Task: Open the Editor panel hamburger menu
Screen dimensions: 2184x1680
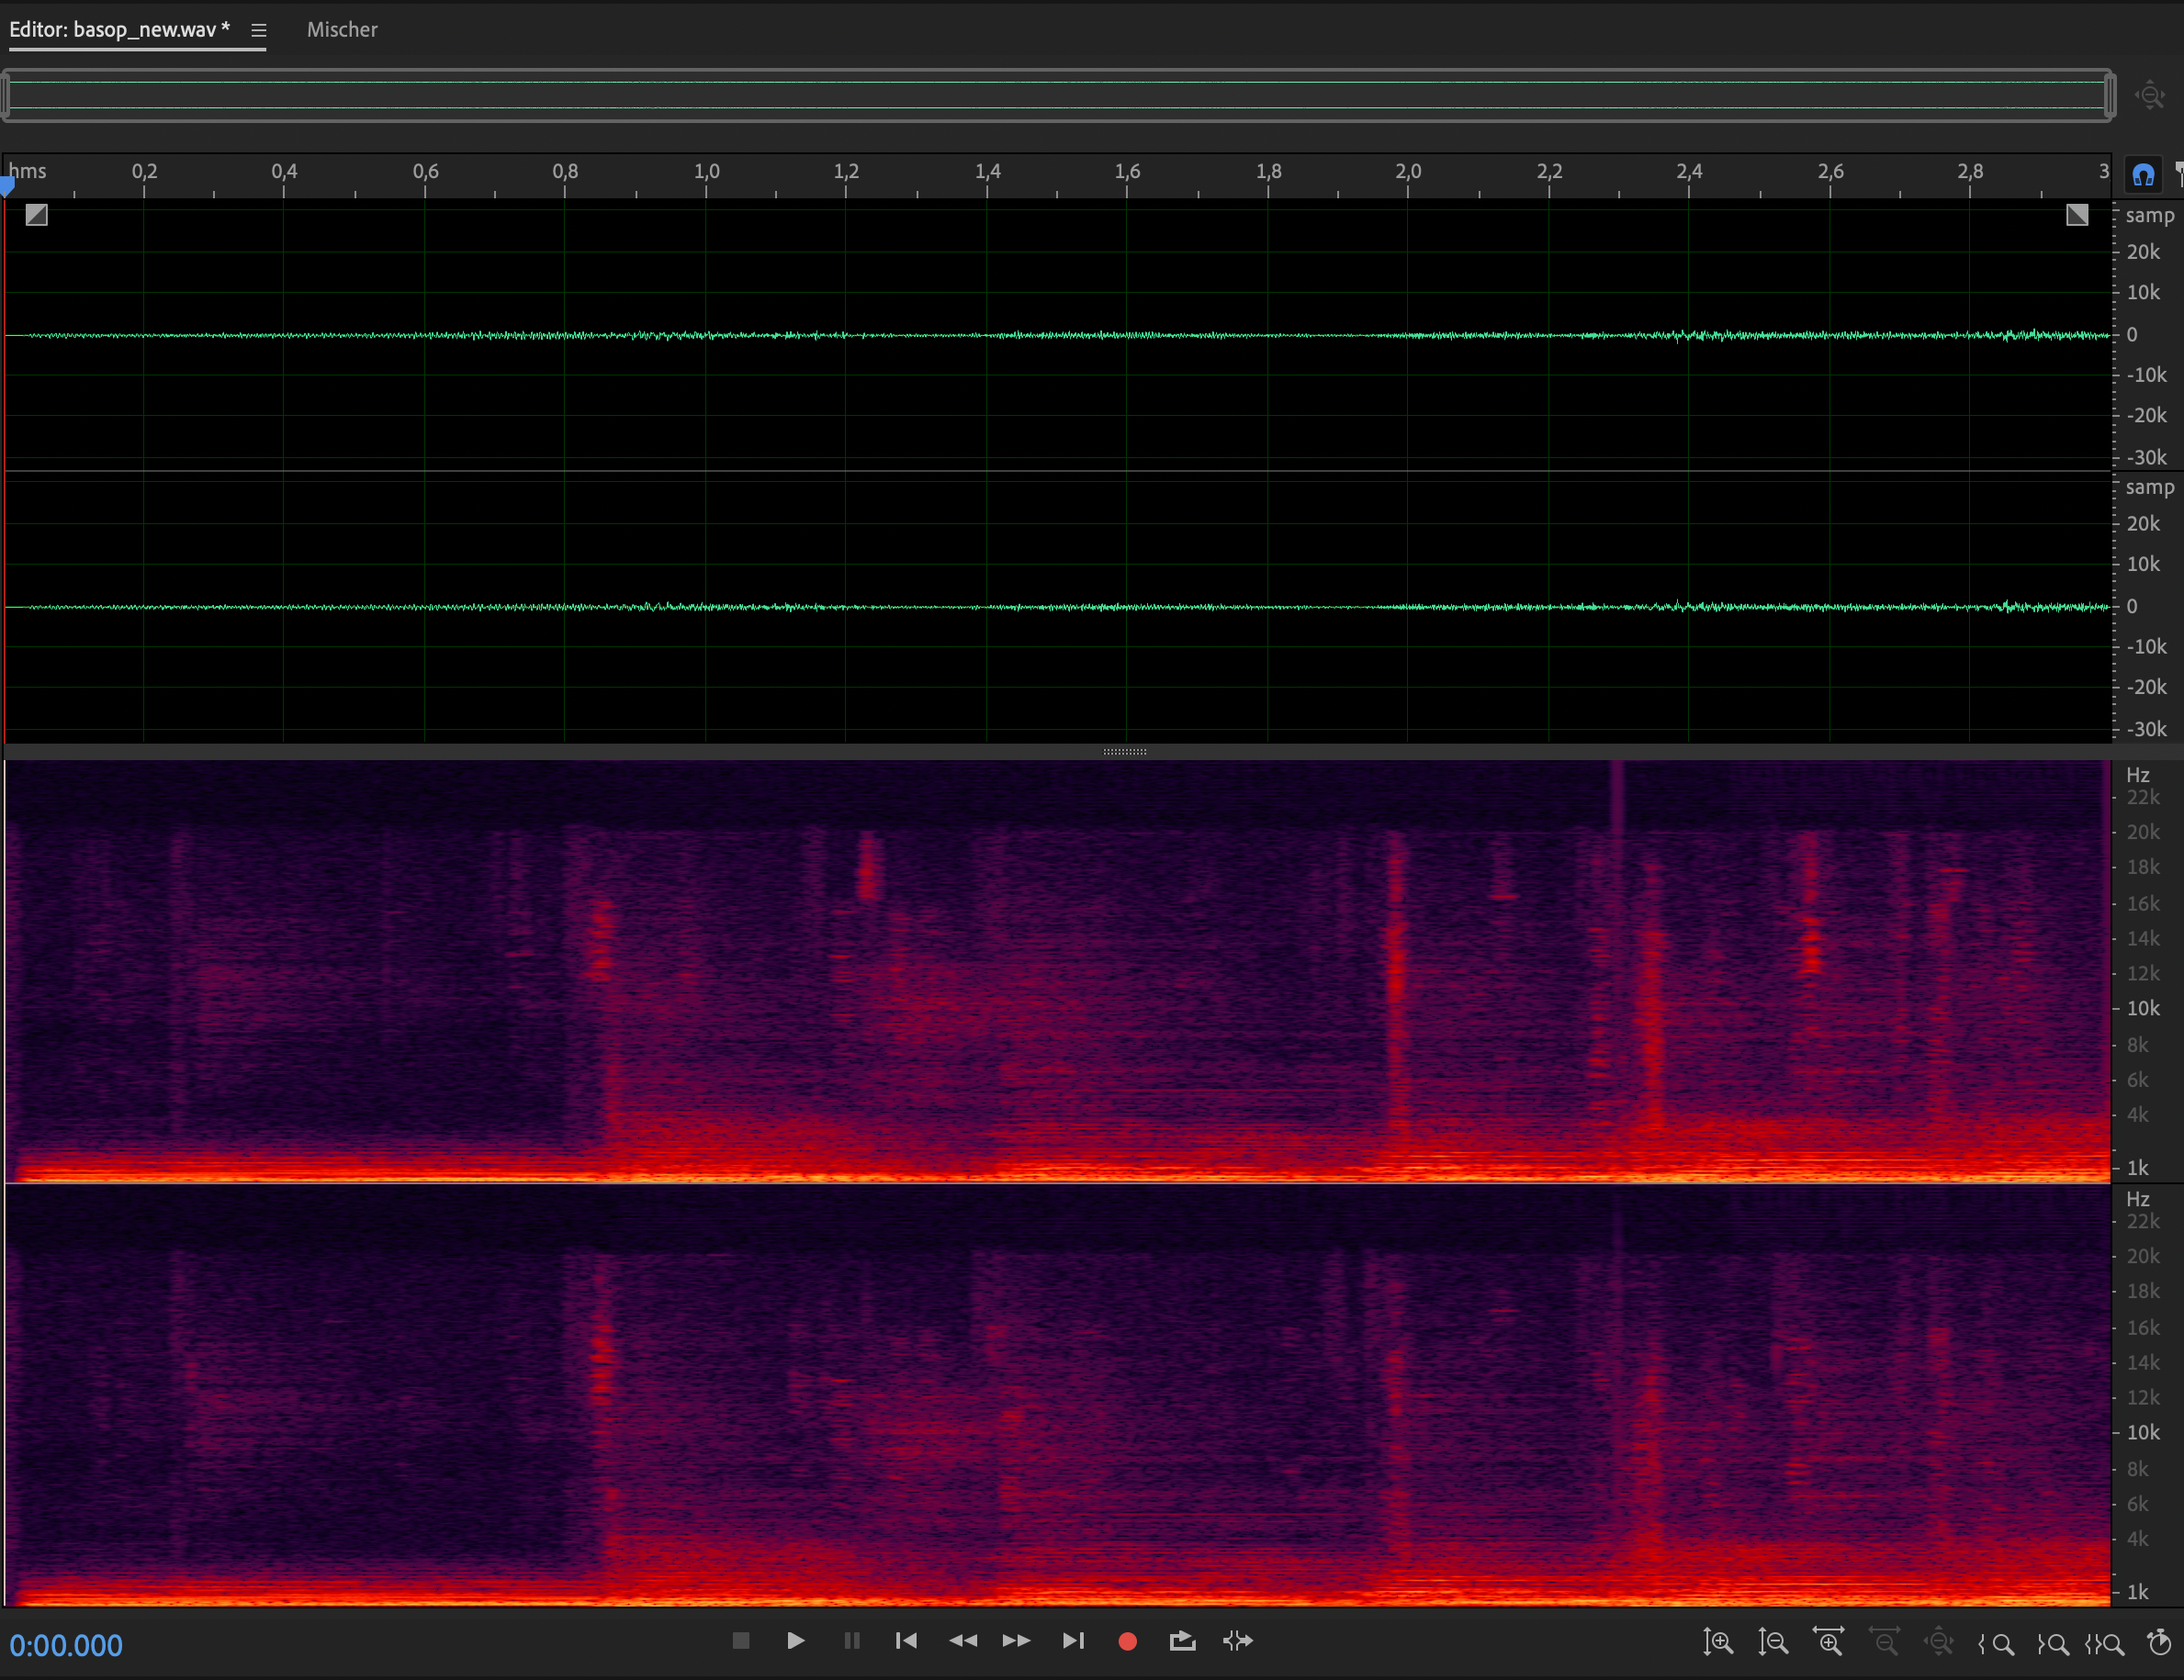Action: tap(259, 30)
